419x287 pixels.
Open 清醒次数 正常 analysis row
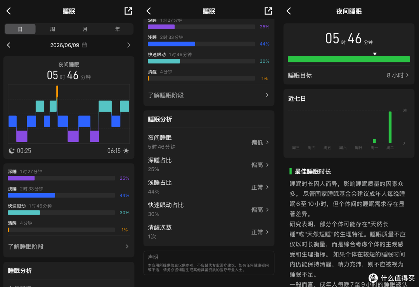tap(209, 232)
